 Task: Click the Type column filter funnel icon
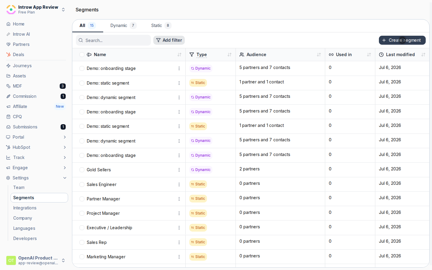pos(192,55)
